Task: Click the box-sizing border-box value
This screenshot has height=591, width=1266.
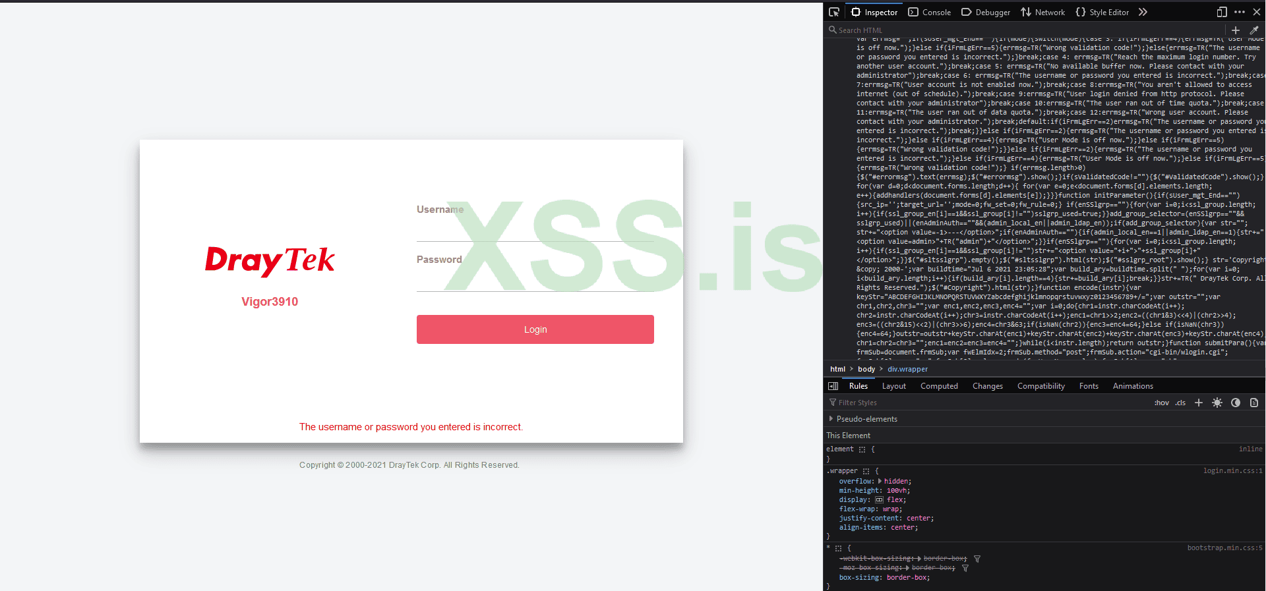Action: 907,577
